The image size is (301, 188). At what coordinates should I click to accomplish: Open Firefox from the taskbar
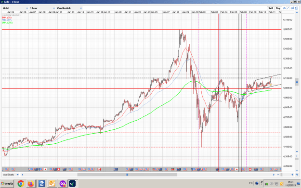pyautogui.click(x=31, y=184)
